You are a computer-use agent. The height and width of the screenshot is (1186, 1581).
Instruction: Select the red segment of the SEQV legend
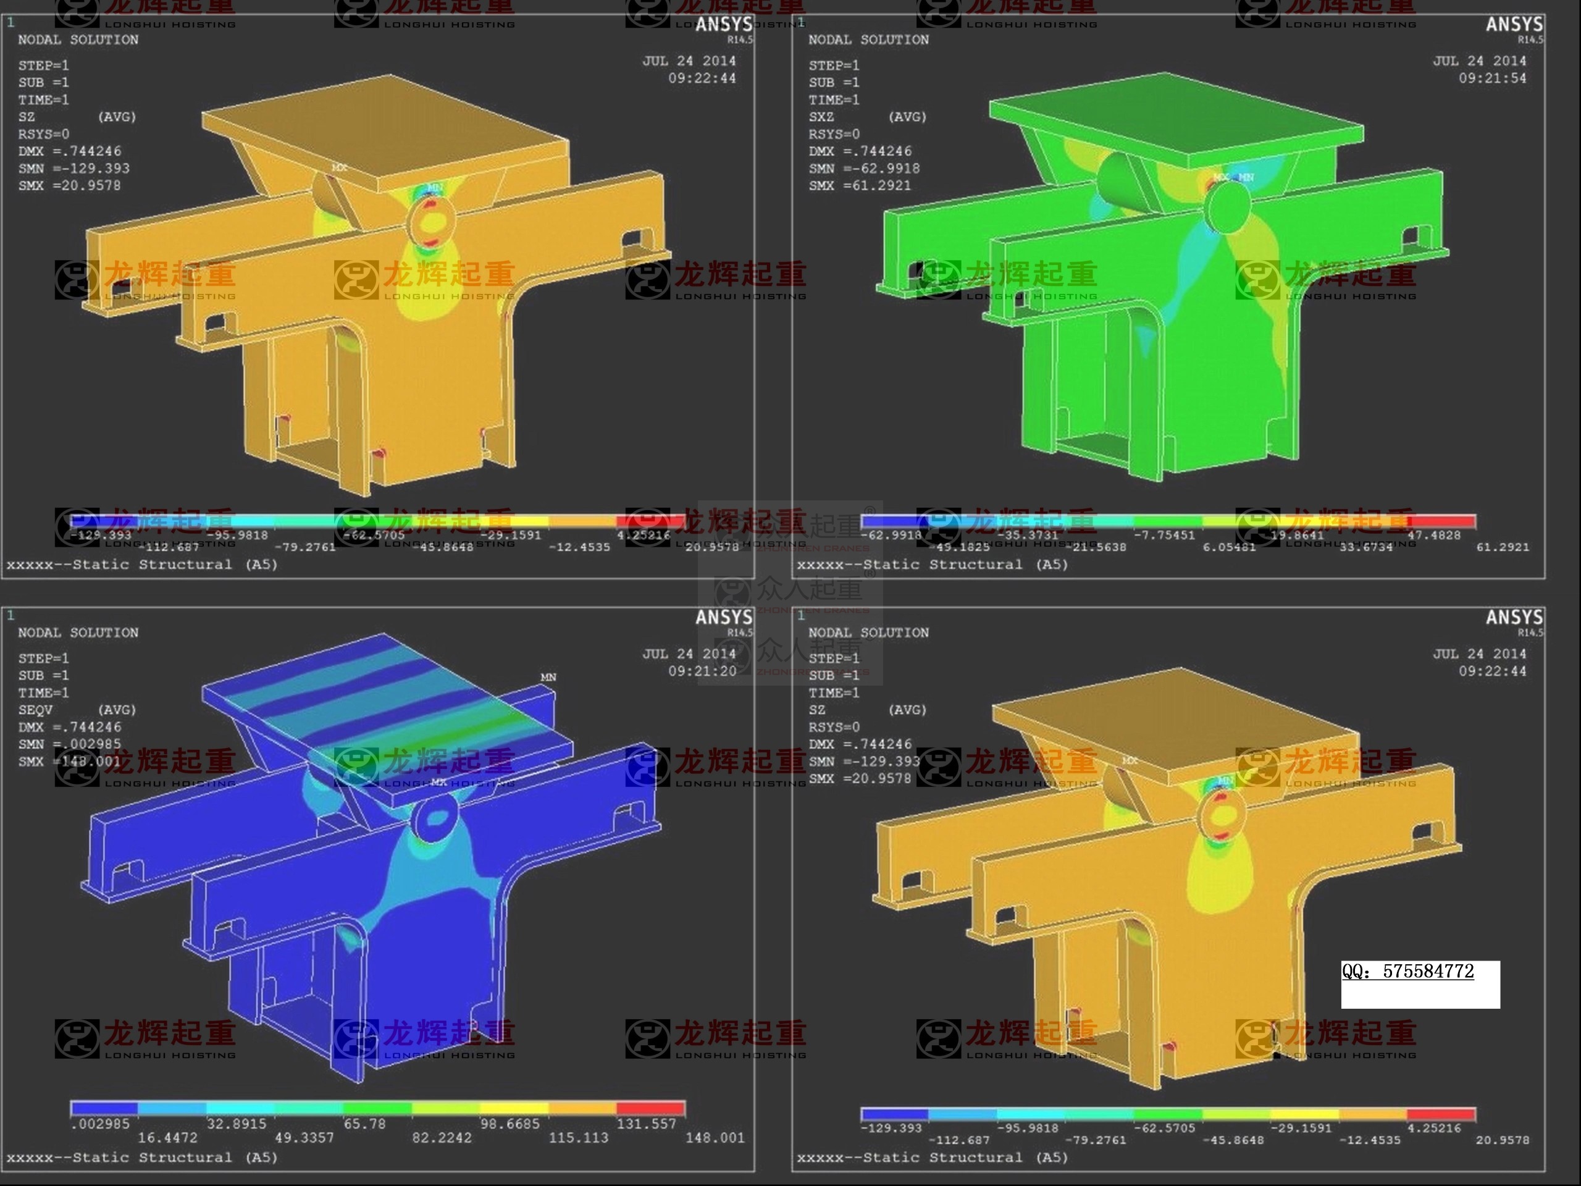[x=650, y=1108]
